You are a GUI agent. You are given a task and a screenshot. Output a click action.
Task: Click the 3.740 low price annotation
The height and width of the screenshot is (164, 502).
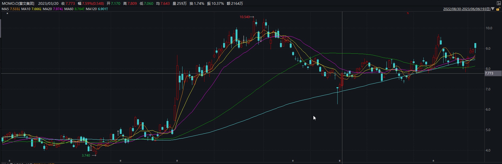coord(86,155)
